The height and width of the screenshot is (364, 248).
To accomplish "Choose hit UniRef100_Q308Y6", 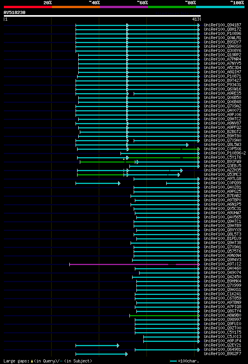I will (222, 50).
